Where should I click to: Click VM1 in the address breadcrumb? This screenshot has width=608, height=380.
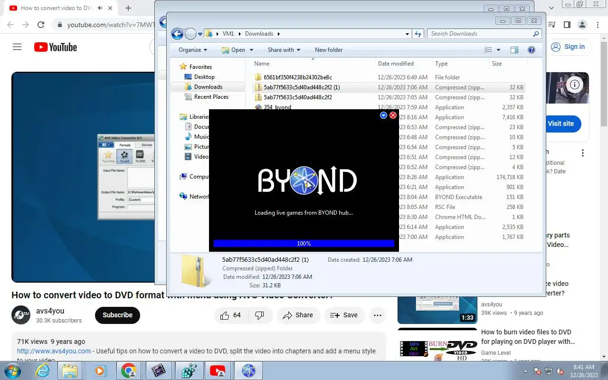pos(228,34)
